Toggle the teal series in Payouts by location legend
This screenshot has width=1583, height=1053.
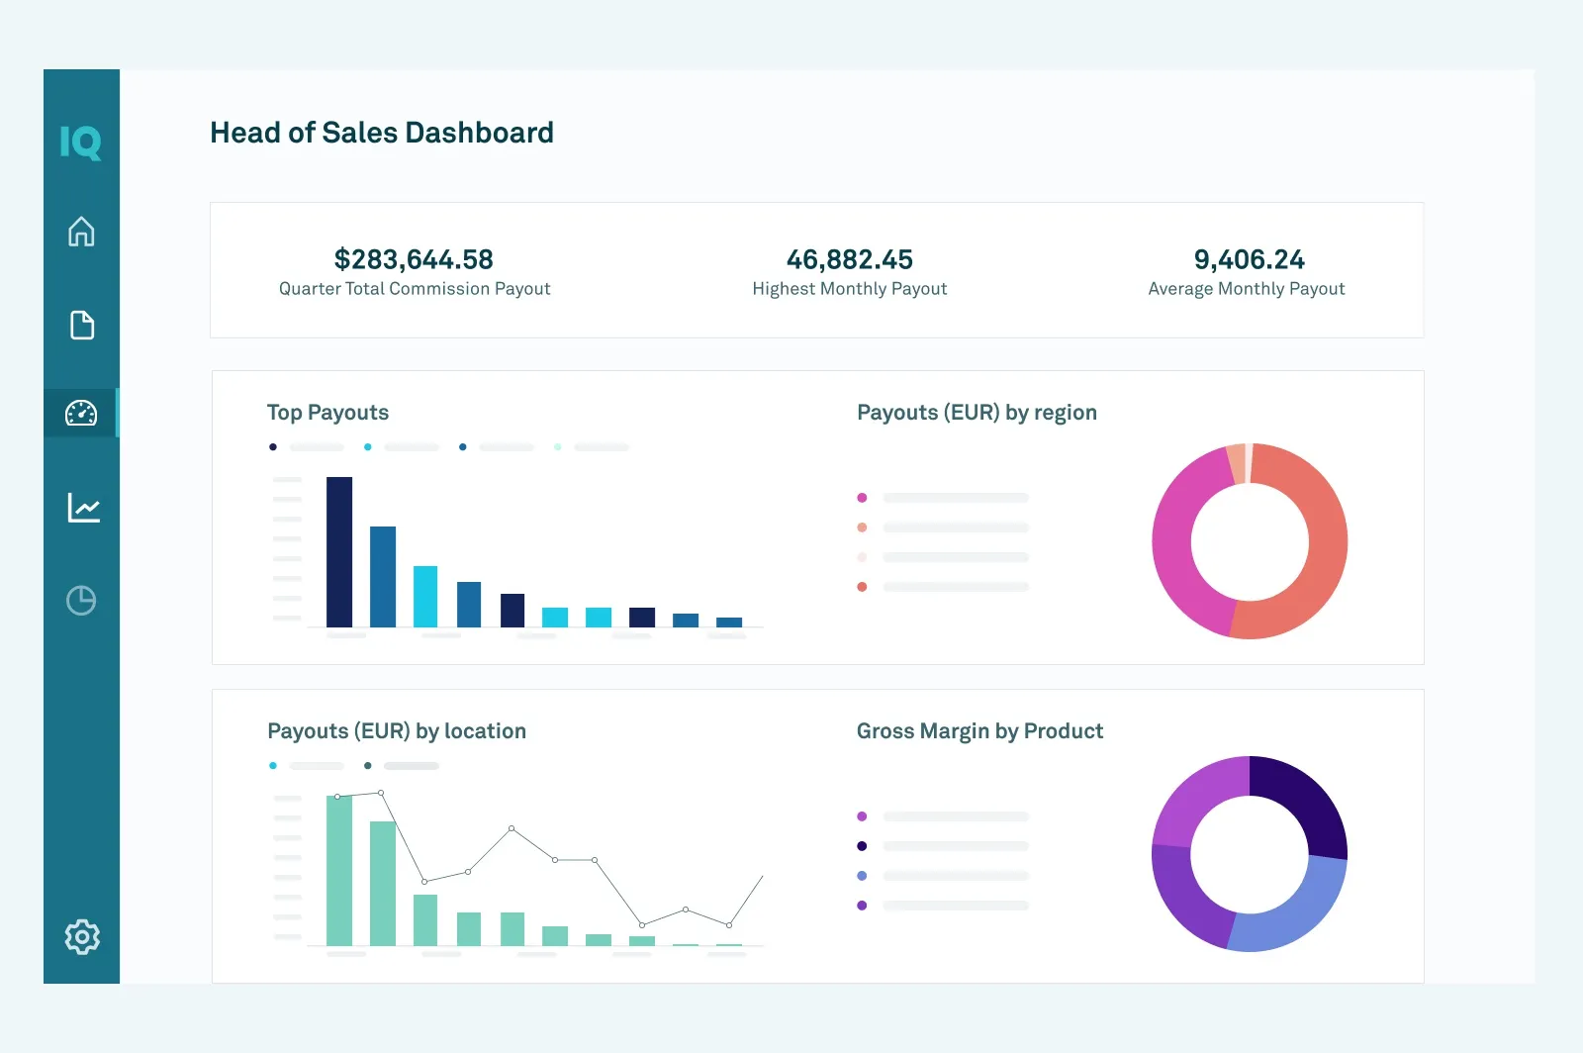coord(271,765)
